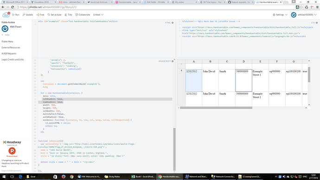Click the browser Forward arrow
Image resolution: width=320 pixels, height=180 pixels.
click(7, 7)
